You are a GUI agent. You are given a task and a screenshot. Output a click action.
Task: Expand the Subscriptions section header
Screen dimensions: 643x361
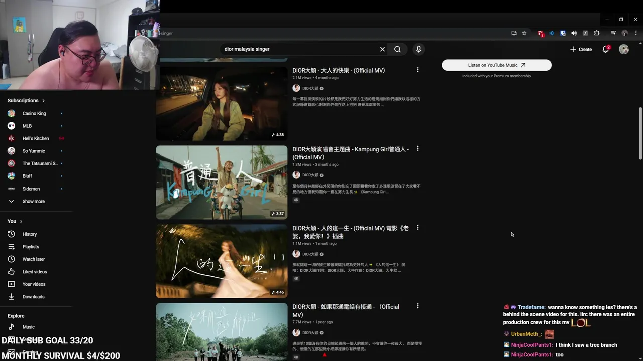pyautogui.click(x=26, y=100)
